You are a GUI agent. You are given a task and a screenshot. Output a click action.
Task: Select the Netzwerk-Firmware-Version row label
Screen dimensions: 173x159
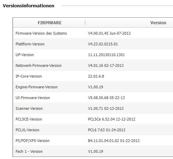pos(38,65)
